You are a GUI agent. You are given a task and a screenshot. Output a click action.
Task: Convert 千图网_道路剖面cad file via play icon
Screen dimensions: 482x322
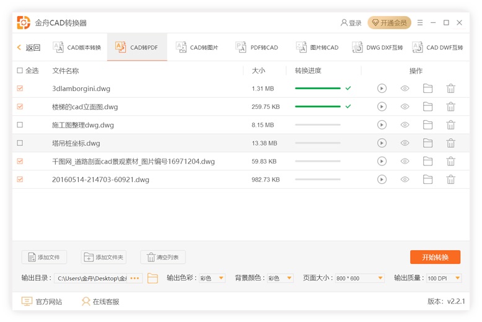382,161
